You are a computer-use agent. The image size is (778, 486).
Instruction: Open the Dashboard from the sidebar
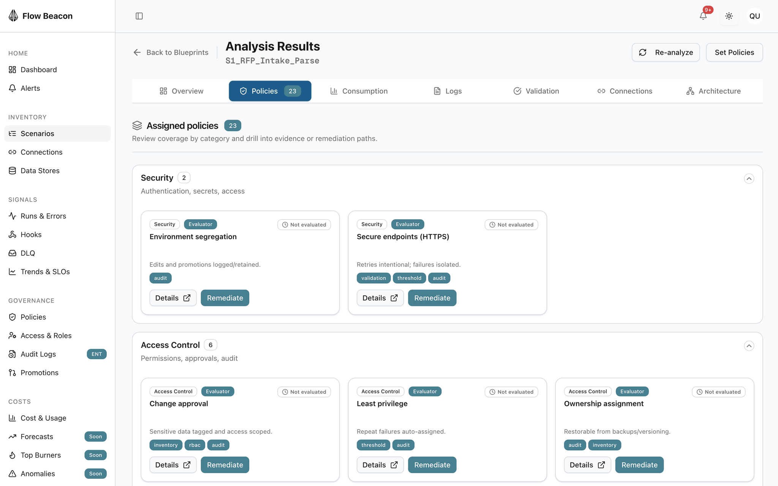39,69
